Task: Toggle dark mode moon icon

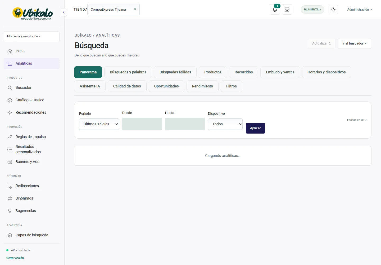Action: [x=333, y=10]
